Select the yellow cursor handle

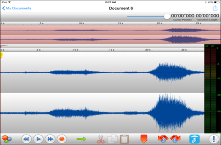(x=1, y=55)
